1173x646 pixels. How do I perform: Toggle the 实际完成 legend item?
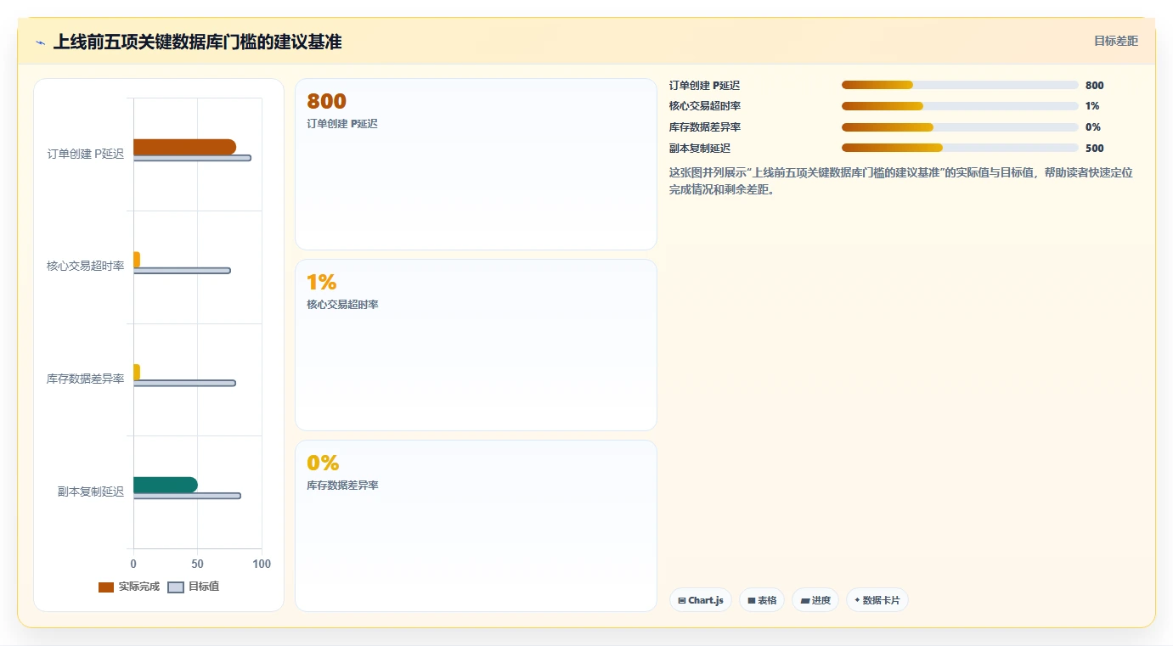click(129, 587)
